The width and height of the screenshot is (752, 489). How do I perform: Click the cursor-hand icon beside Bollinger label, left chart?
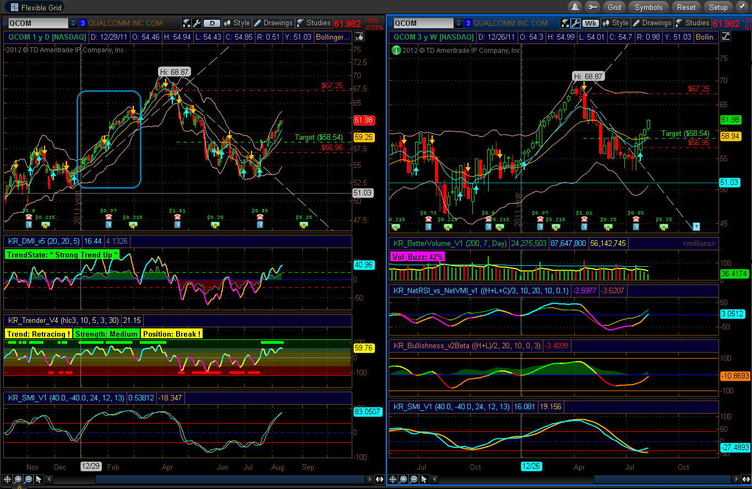(x=359, y=37)
